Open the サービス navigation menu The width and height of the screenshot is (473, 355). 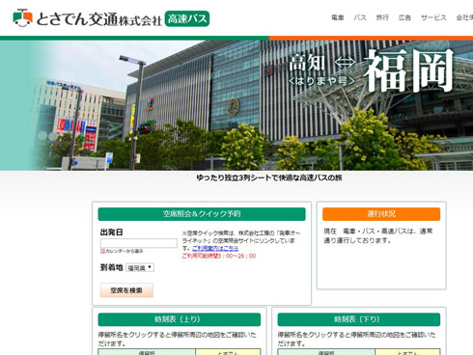coord(433,17)
